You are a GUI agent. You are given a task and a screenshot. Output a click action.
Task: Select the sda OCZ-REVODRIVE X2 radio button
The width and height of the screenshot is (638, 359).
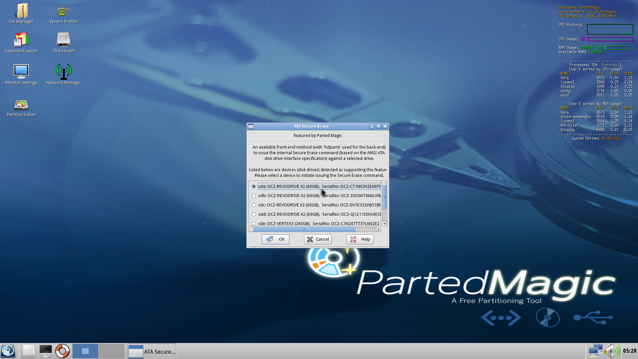pos(254,186)
